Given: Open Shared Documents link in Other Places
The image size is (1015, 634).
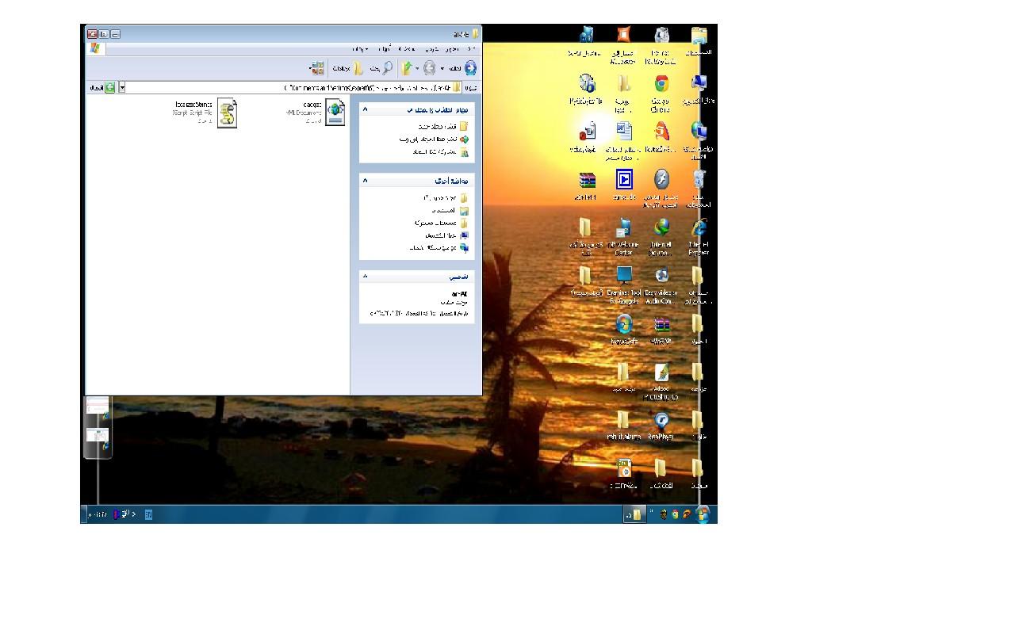Looking at the screenshot, I should [442, 223].
